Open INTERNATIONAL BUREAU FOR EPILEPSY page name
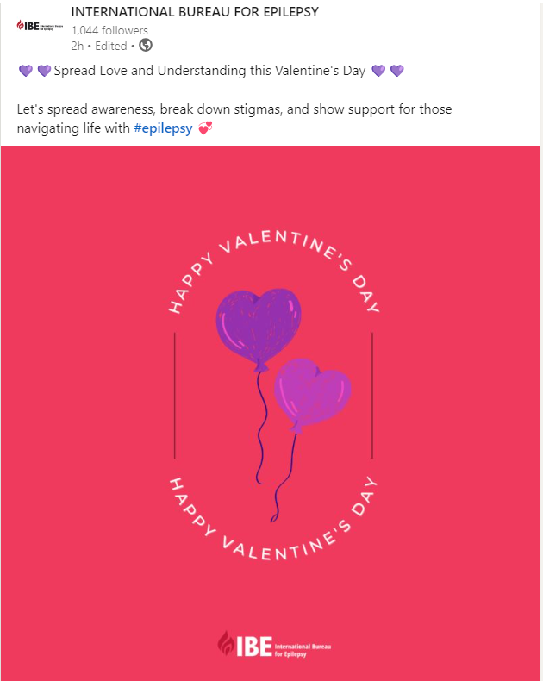 [x=195, y=12]
